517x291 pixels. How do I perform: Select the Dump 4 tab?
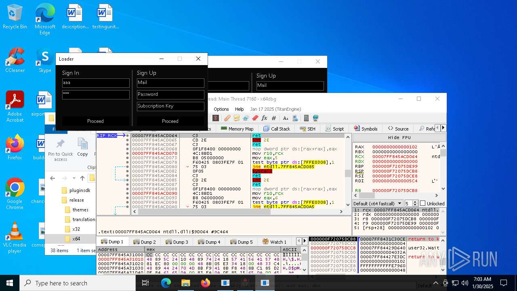click(x=209, y=242)
